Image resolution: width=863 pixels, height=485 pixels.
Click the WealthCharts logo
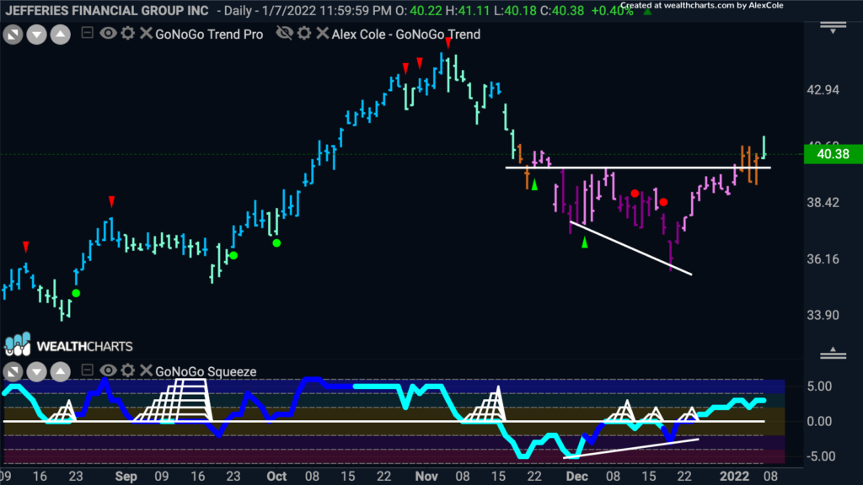[69, 345]
